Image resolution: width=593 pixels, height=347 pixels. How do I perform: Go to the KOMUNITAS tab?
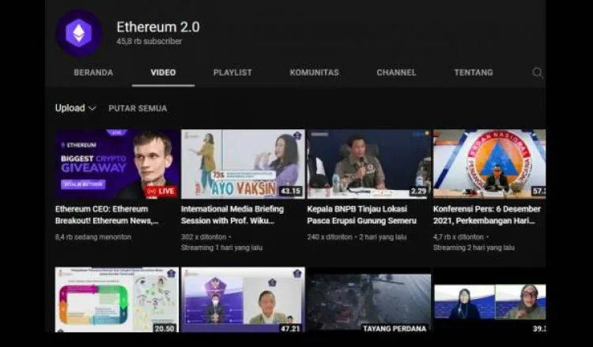(314, 73)
